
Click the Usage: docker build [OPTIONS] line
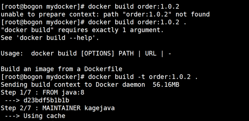pos(86,53)
